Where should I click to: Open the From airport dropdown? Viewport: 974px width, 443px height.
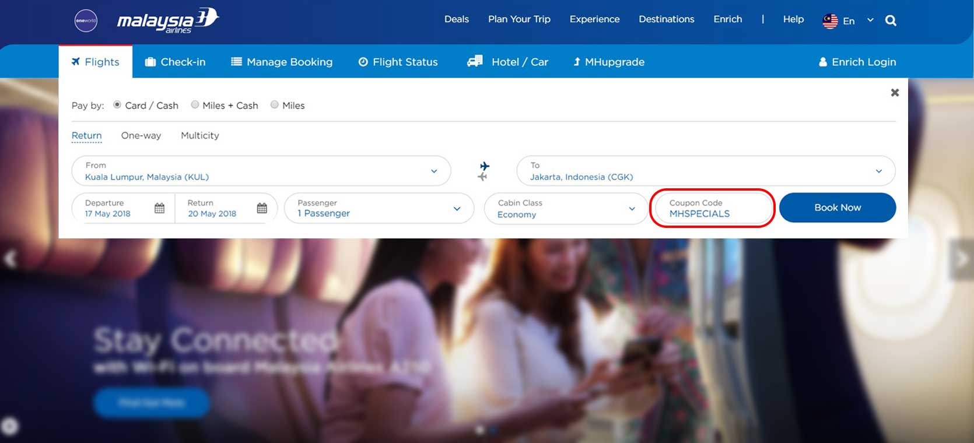coord(261,171)
